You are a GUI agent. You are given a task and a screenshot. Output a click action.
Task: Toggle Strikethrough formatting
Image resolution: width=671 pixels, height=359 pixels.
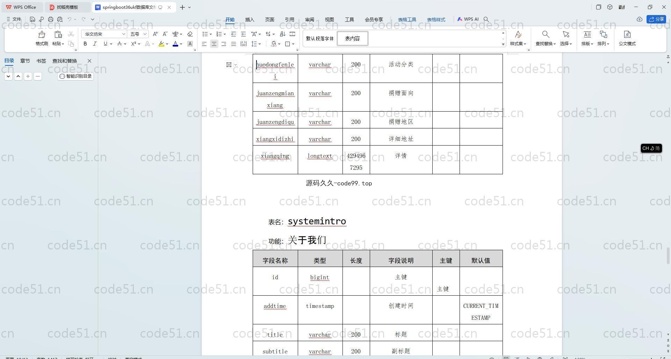(120, 44)
